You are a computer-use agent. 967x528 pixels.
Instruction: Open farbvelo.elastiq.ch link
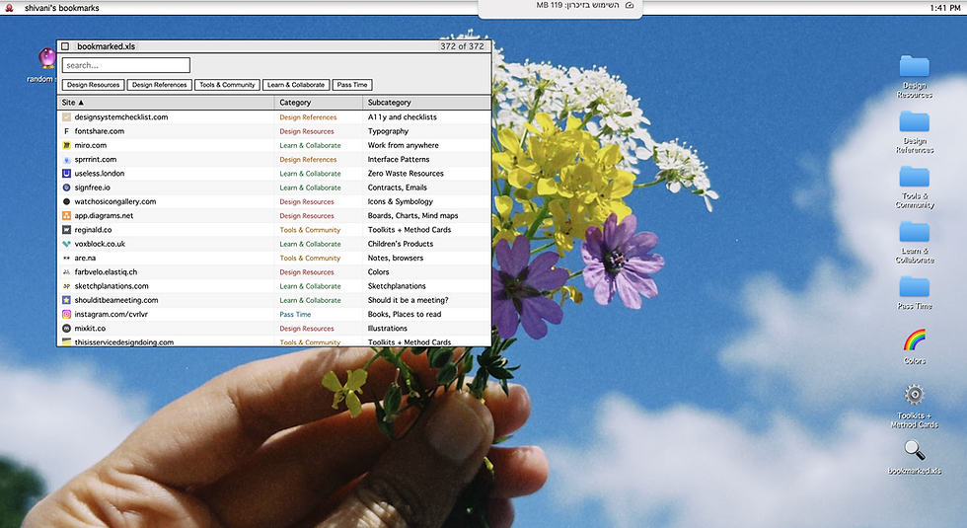[x=107, y=272]
